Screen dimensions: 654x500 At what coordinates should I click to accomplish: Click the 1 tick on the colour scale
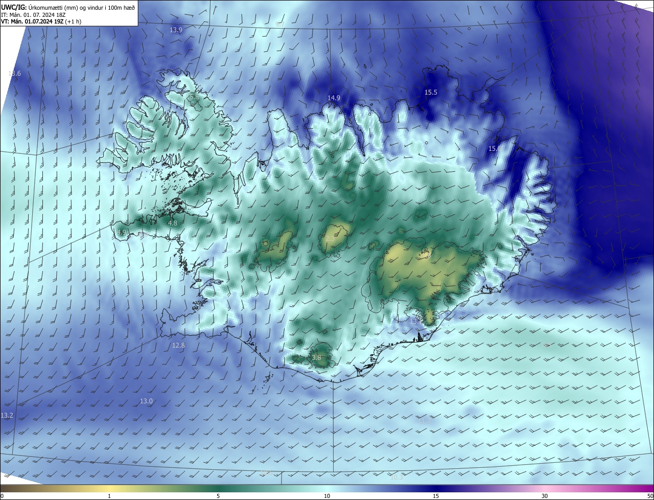click(110, 496)
